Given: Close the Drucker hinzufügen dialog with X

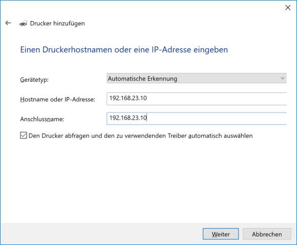Looking at the screenshot, I should click(x=288, y=8).
